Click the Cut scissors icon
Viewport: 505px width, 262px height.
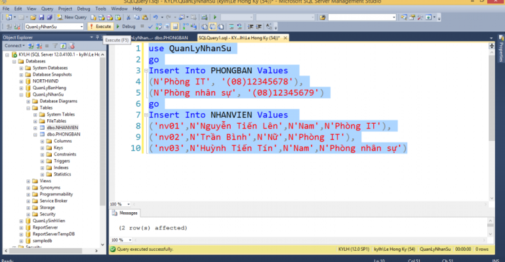point(128,18)
